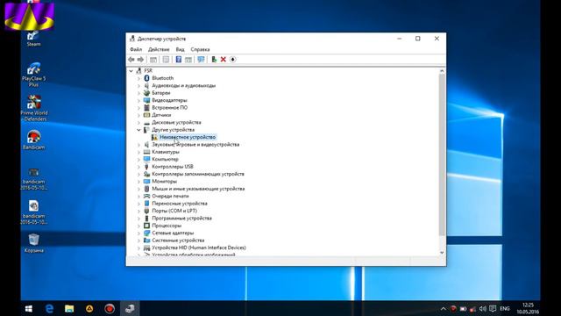The width and height of the screenshot is (561, 316).
Task: Open the Справка menu
Action: [200, 49]
